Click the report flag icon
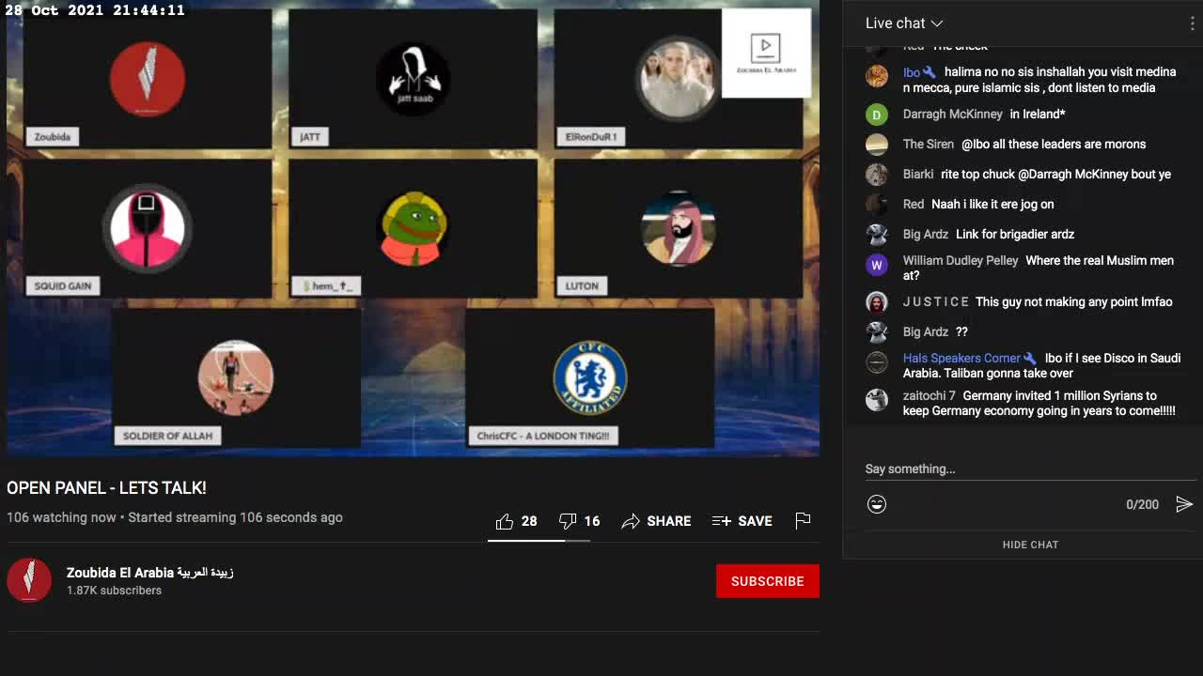 (x=803, y=521)
